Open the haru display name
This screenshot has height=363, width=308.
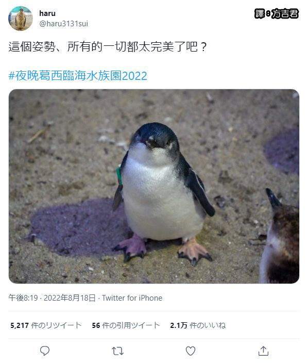pos(47,13)
